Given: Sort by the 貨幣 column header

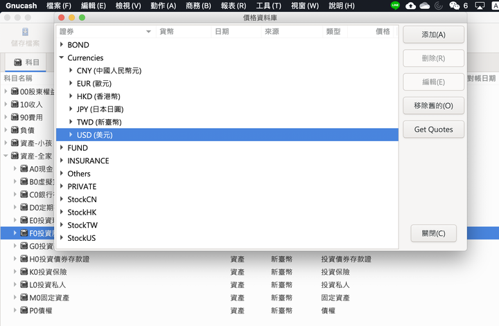Looking at the screenshot, I should coord(183,31).
